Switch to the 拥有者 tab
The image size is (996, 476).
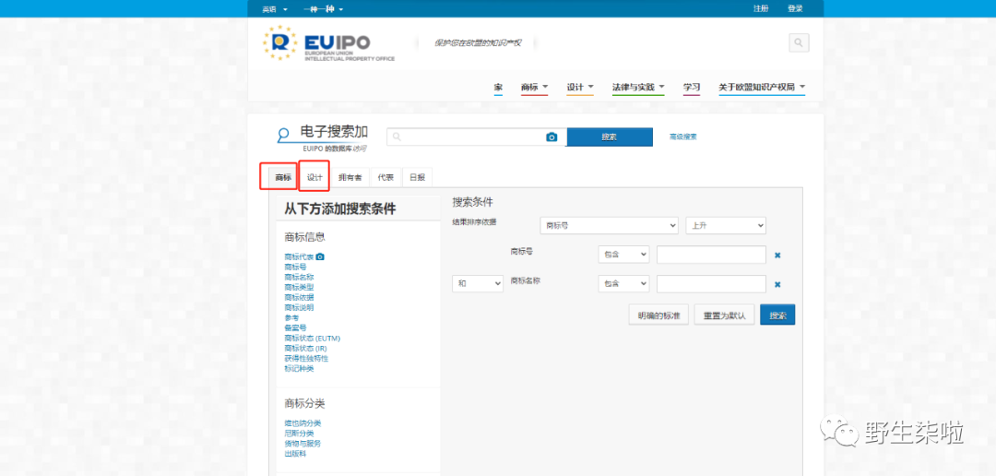tap(350, 178)
